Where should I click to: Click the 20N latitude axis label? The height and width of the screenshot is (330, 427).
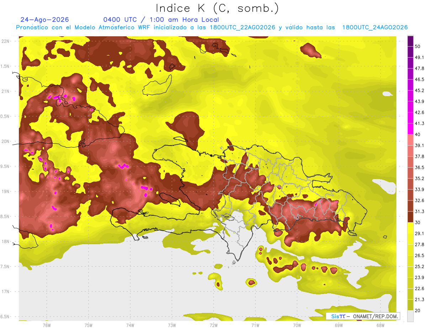(5, 141)
